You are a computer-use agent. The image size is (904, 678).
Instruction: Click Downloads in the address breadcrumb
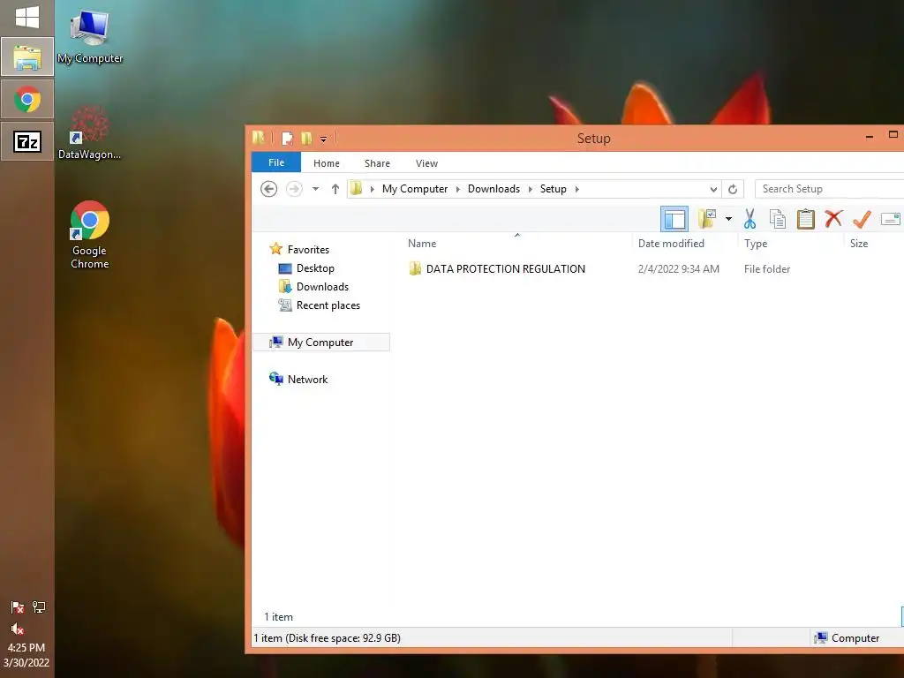coord(493,189)
